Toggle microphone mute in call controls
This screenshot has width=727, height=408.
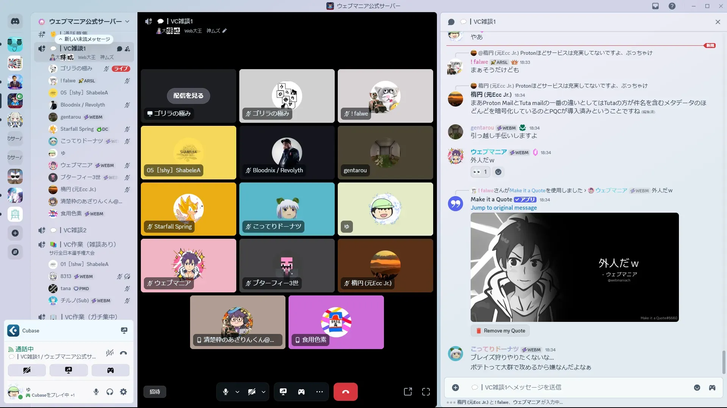click(x=226, y=392)
